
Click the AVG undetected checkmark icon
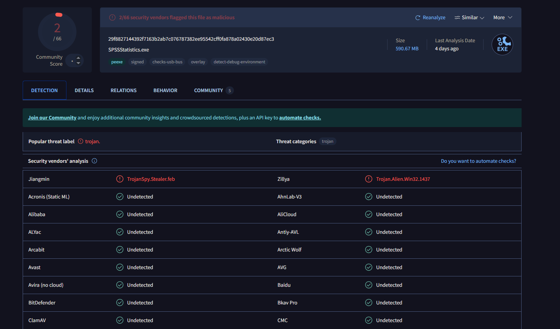(369, 267)
